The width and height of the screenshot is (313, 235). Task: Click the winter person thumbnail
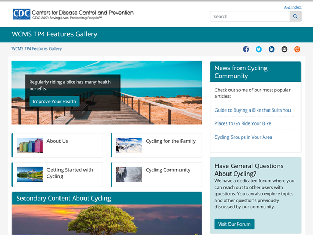129,175
